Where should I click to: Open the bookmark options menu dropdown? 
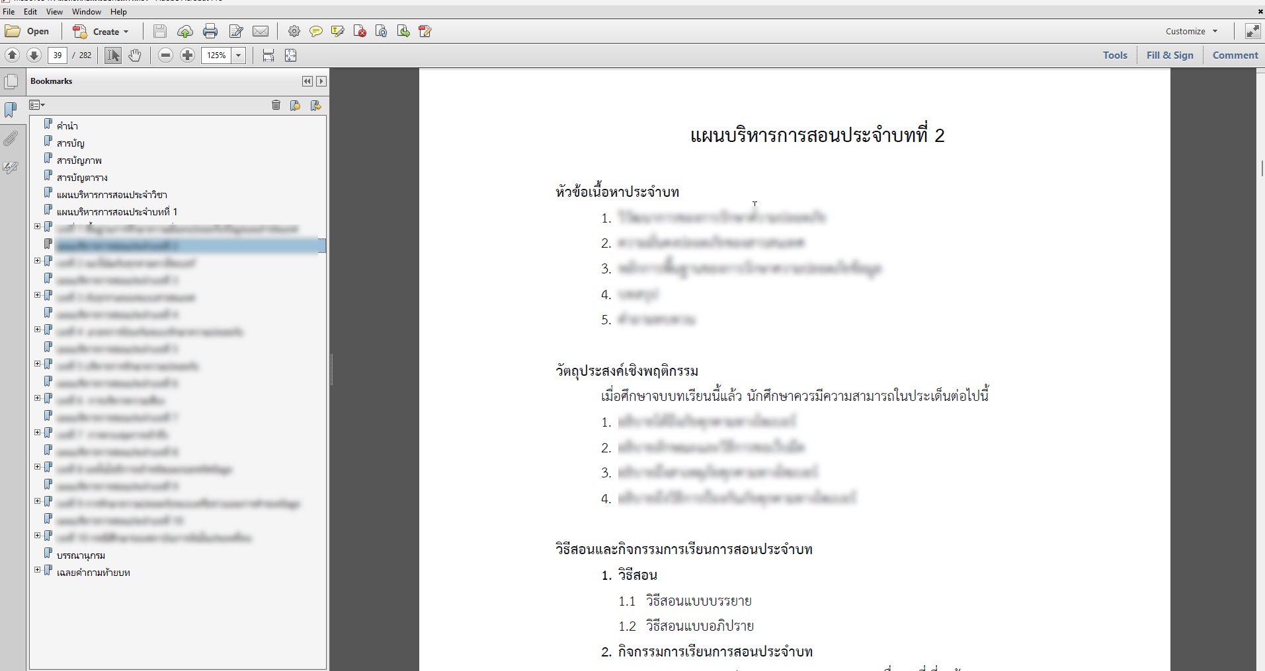pyautogui.click(x=37, y=105)
